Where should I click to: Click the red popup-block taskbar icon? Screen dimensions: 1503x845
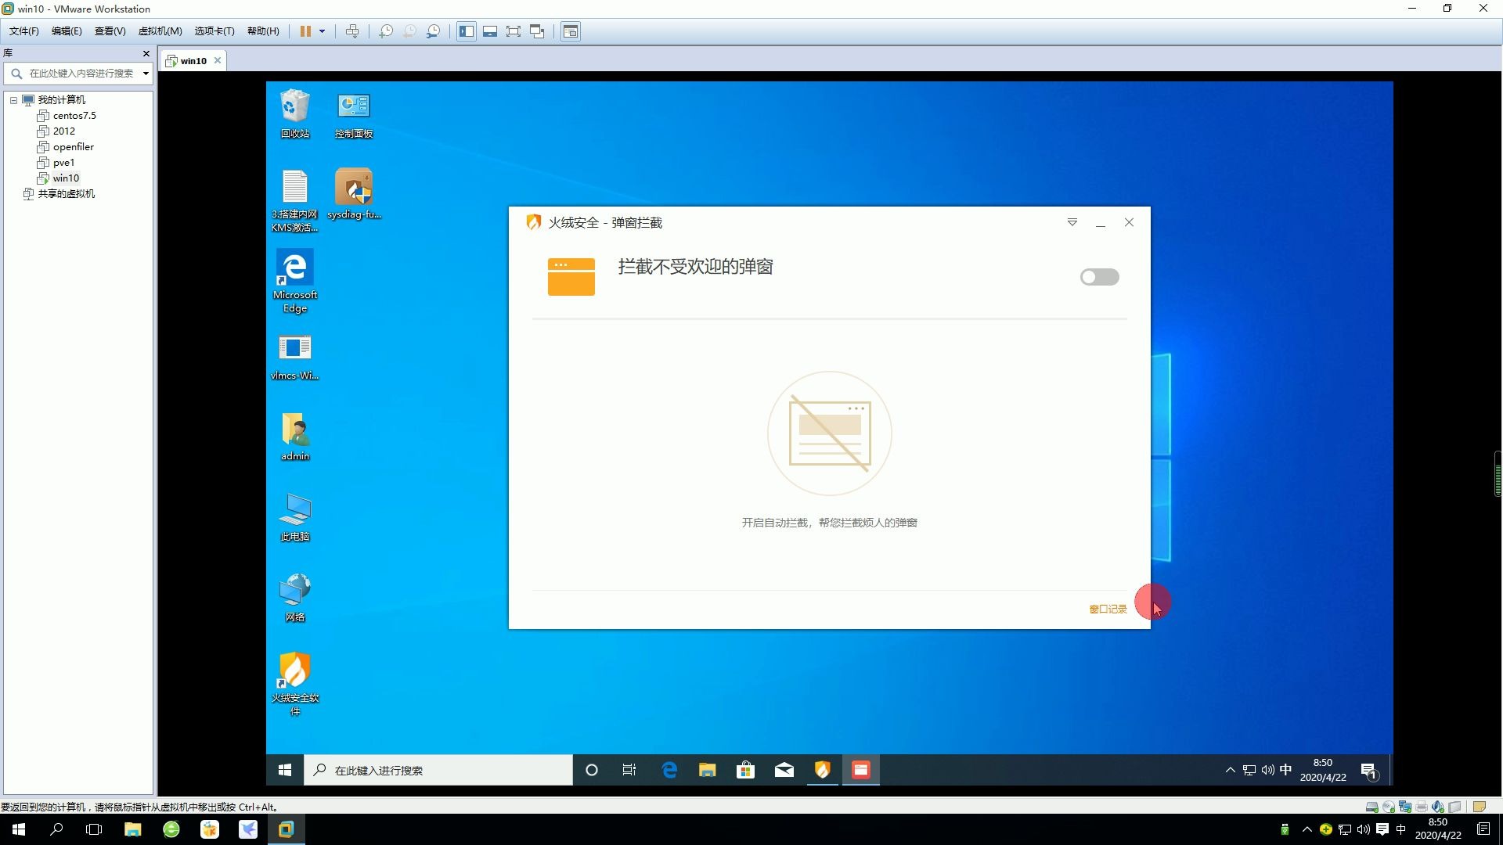click(x=861, y=770)
